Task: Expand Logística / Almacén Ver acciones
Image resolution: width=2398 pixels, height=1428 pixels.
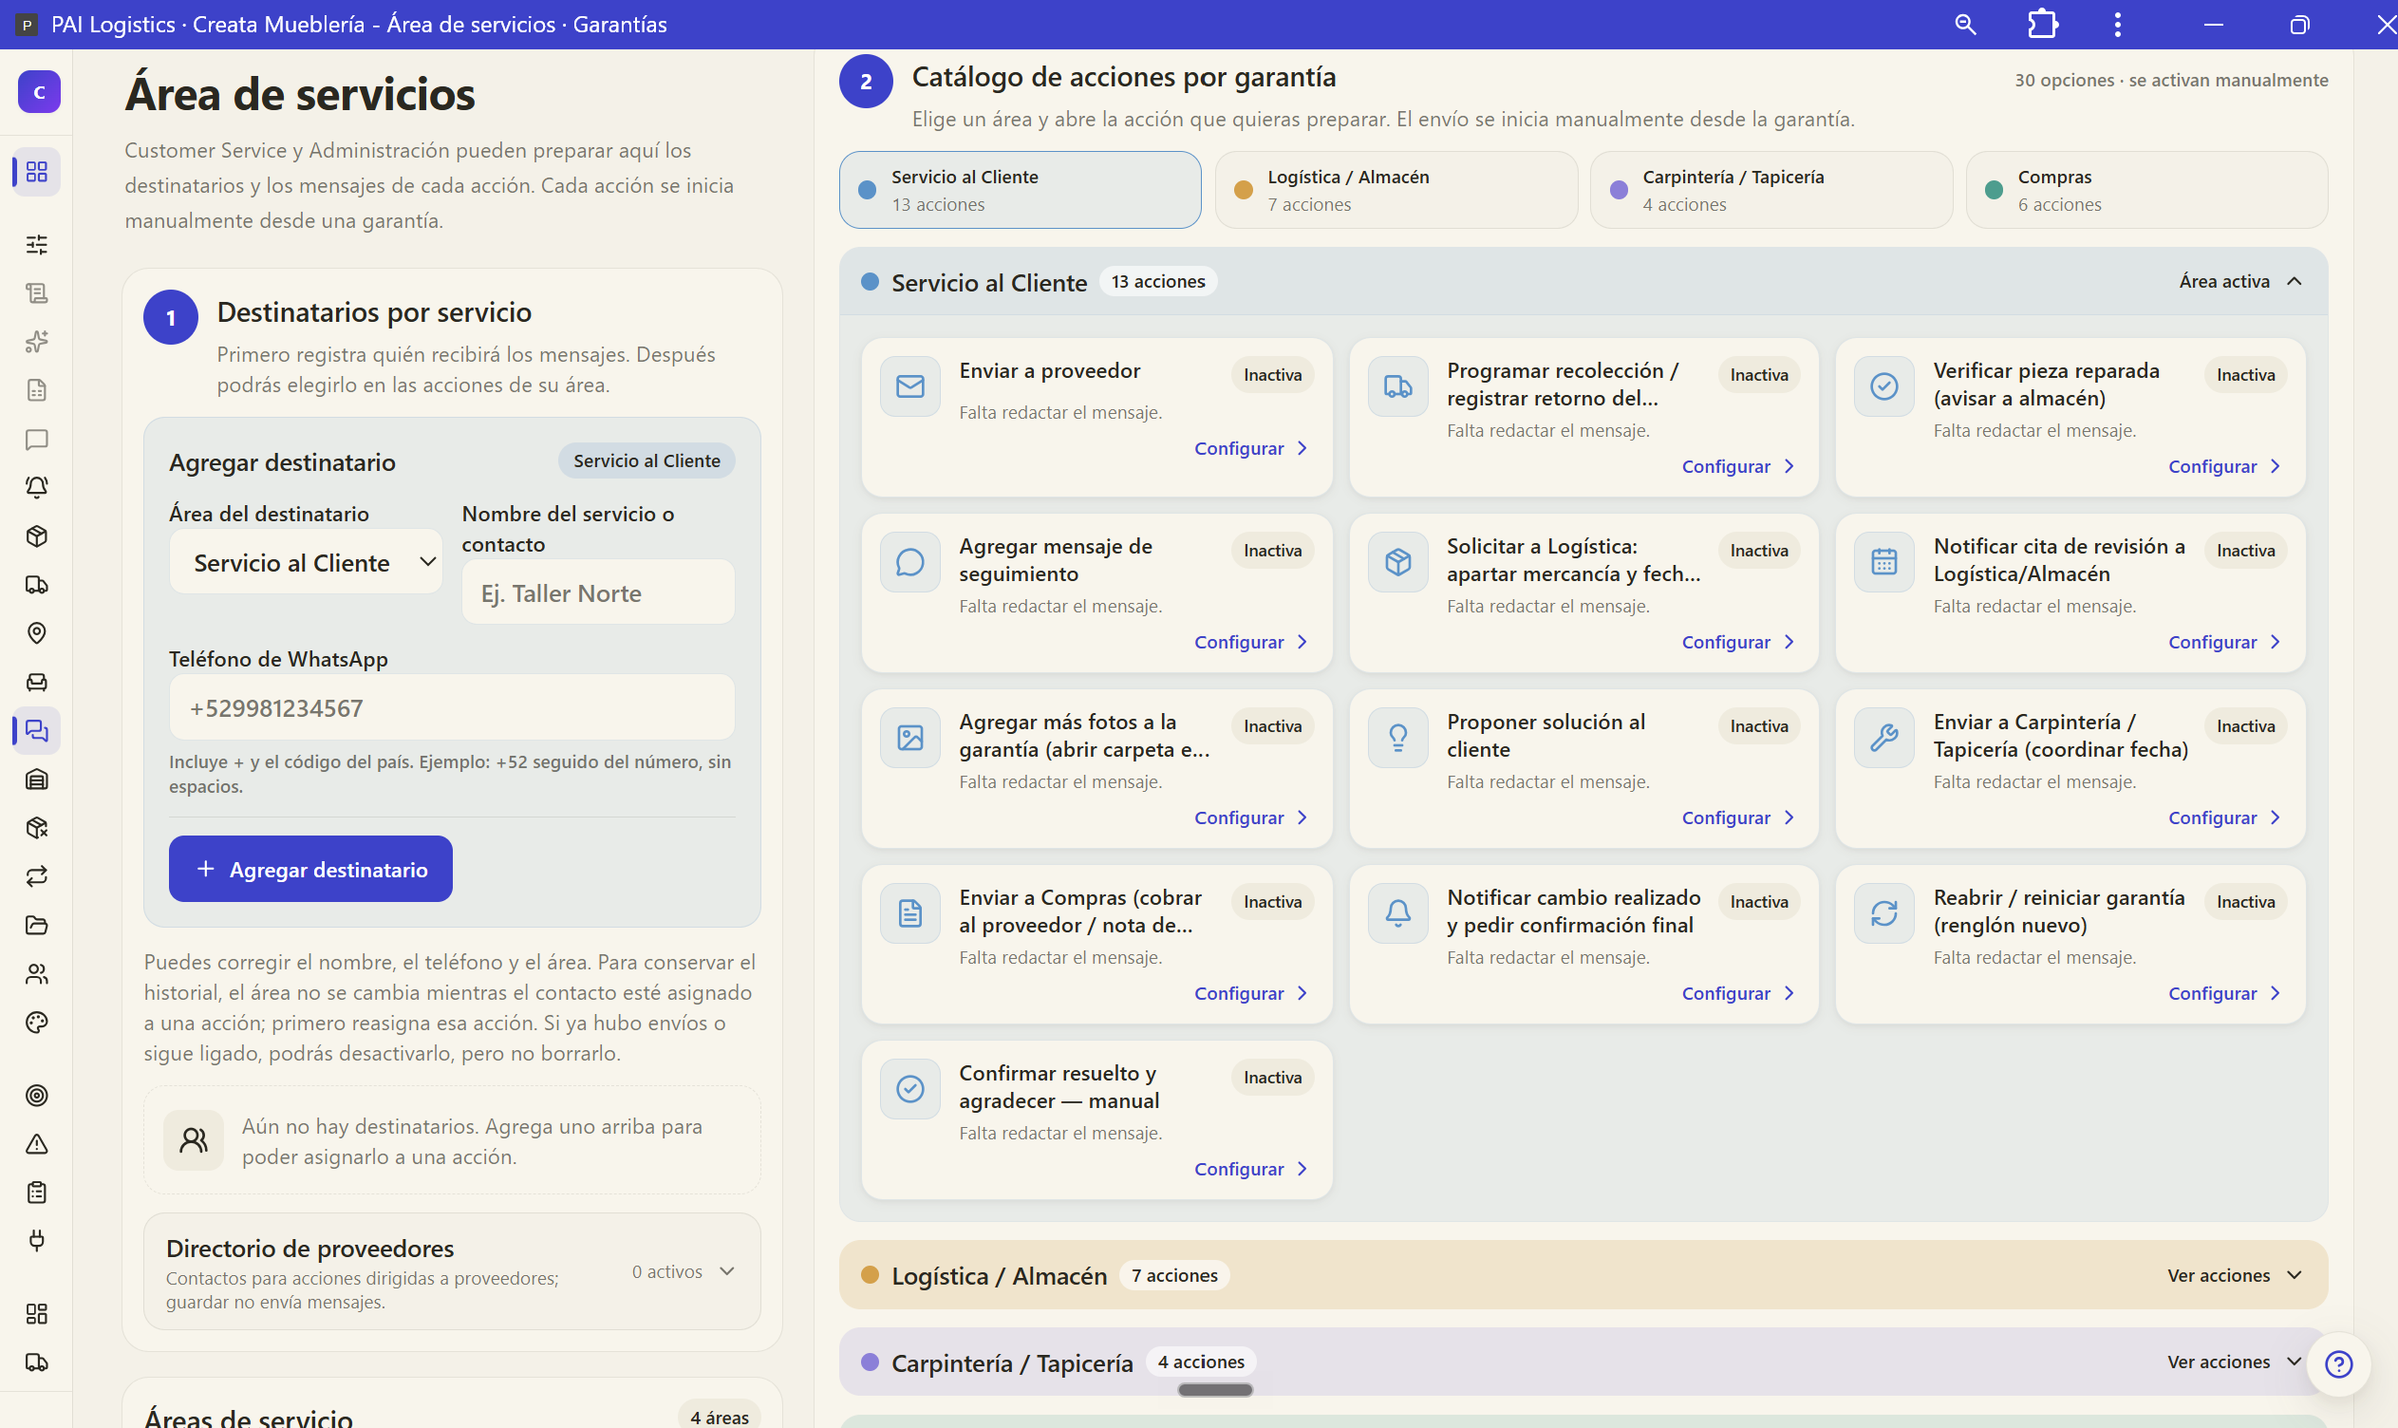Action: (2234, 1275)
